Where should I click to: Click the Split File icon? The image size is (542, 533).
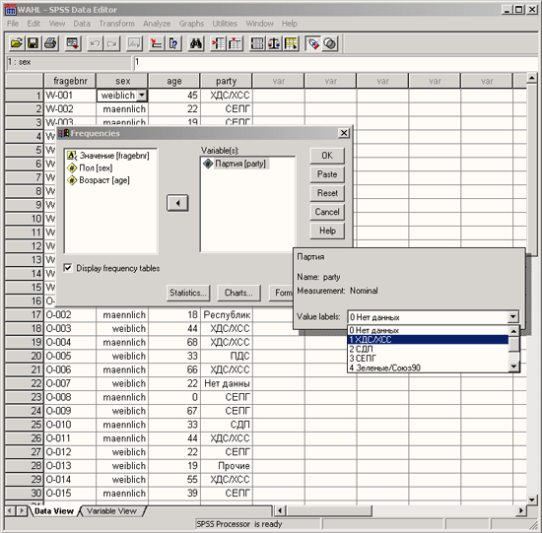(x=257, y=43)
